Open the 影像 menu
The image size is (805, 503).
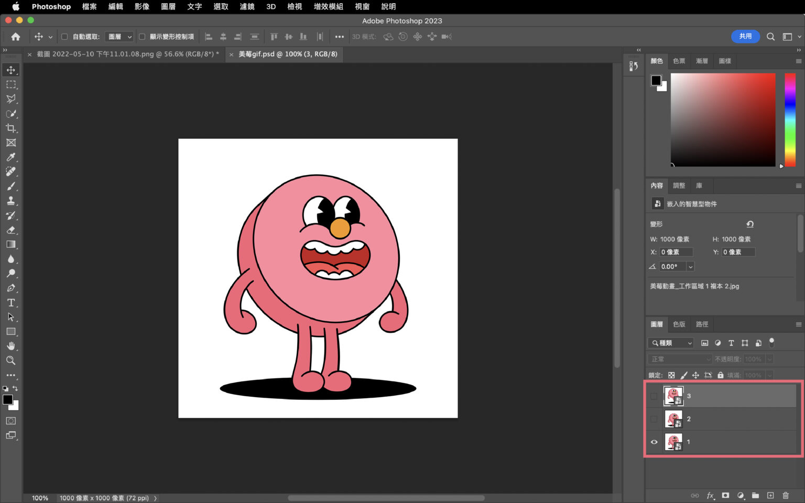click(x=142, y=7)
